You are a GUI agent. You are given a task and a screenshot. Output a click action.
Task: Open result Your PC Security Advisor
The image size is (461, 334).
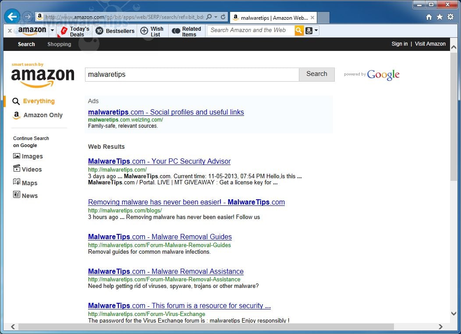tap(159, 162)
